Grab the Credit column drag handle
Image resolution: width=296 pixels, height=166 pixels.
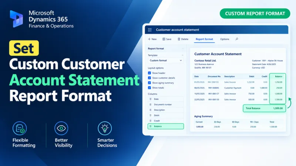[x=151, y=121]
